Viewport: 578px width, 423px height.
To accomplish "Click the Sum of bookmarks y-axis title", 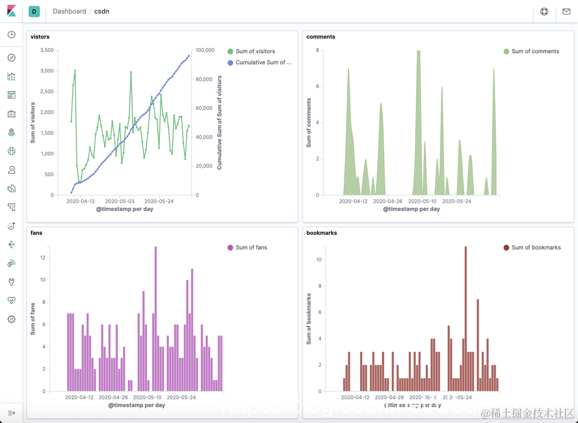I will (309, 319).
